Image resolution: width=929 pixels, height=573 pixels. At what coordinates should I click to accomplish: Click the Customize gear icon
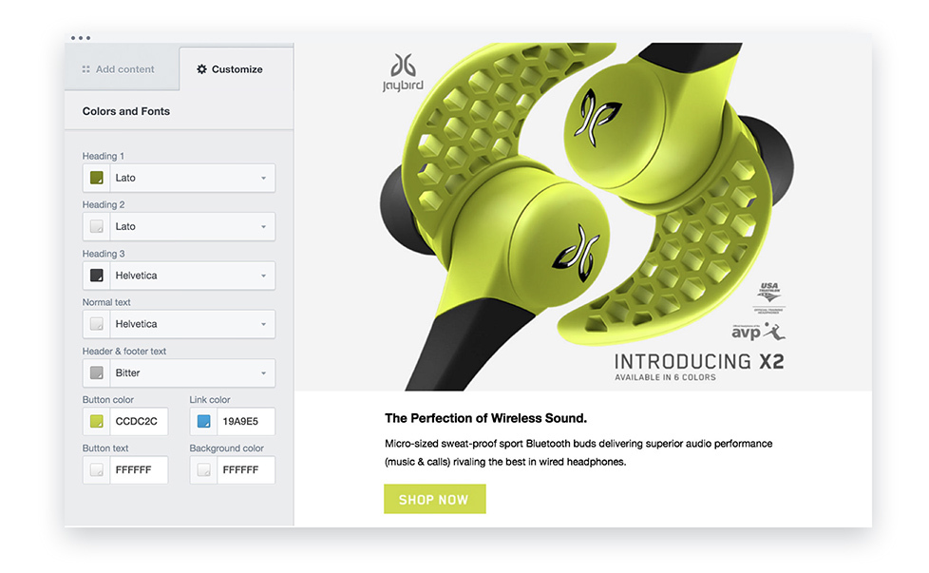click(201, 69)
